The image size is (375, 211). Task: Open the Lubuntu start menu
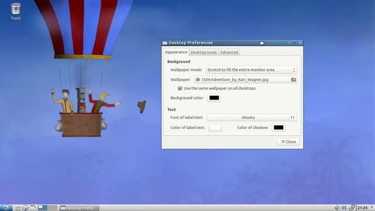click(6, 207)
